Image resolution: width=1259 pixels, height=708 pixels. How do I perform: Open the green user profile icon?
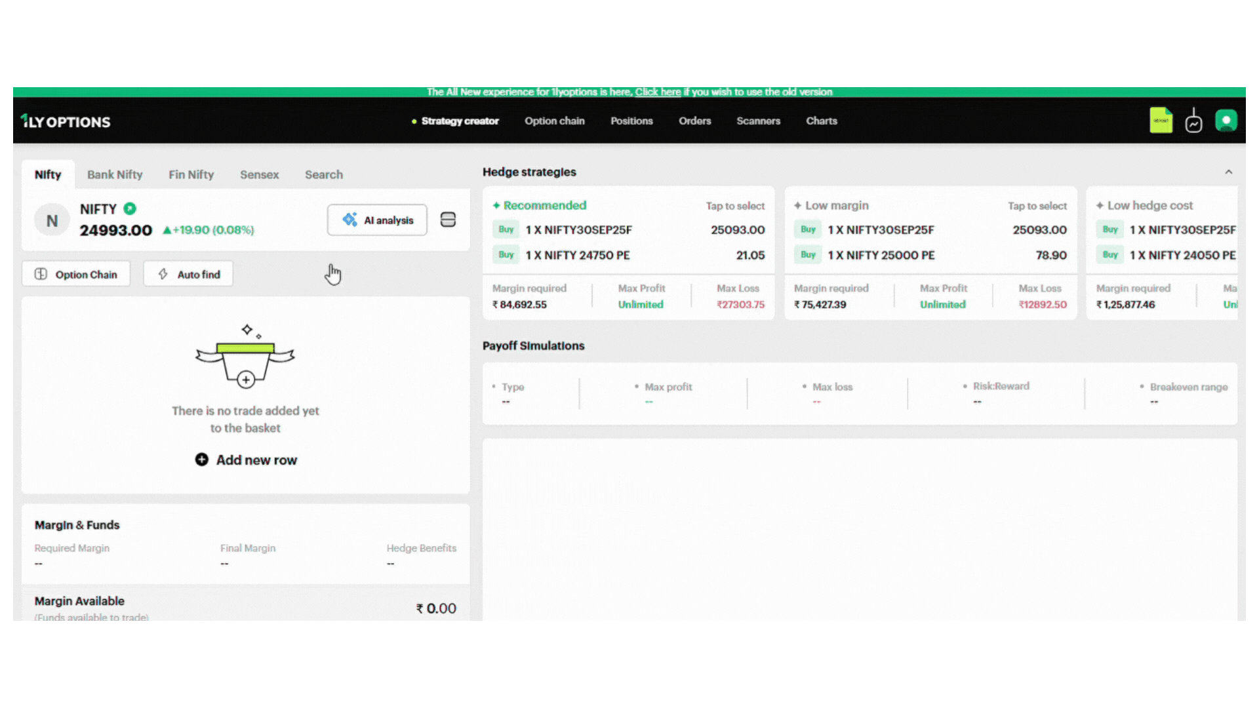pos(1226,121)
